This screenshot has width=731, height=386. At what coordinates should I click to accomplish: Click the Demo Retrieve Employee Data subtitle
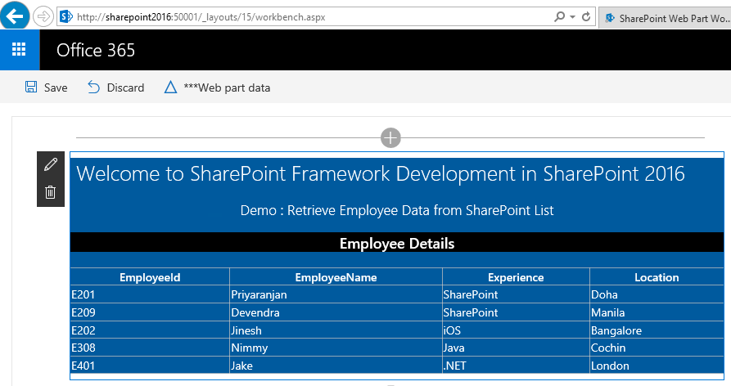(397, 210)
